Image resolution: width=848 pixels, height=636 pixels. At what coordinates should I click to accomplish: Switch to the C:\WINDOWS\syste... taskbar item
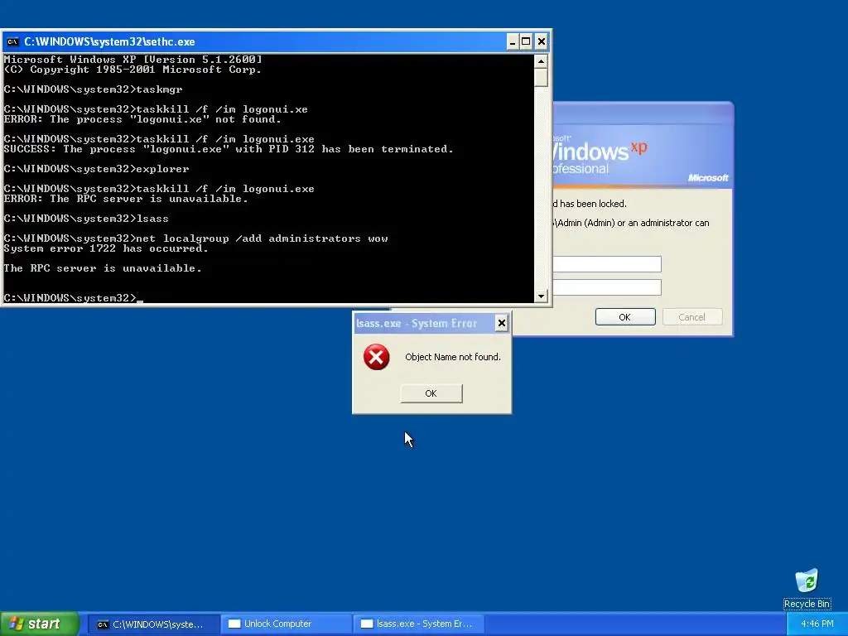click(153, 624)
